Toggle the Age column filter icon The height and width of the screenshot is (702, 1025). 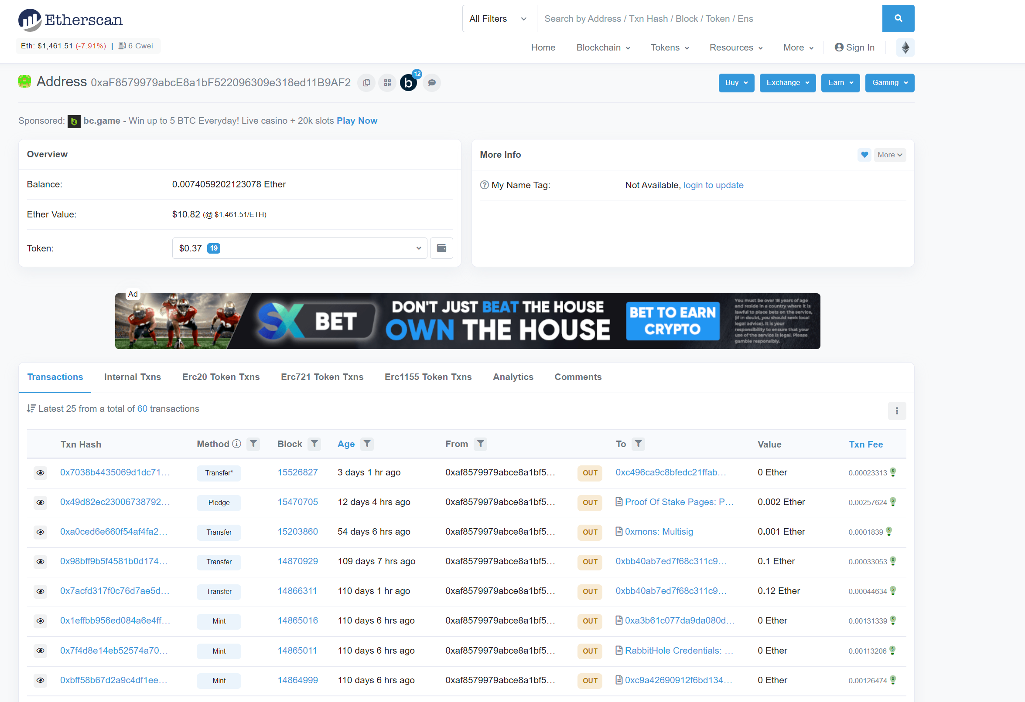[x=366, y=444]
